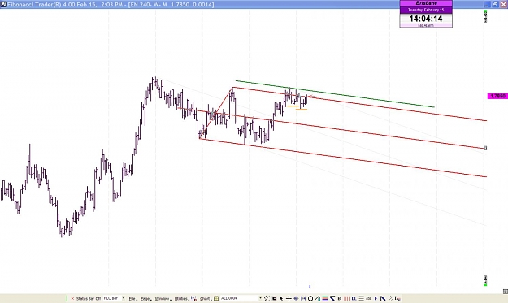Click the small handle on middle red line
The image size is (508, 303).
pos(485,148)
